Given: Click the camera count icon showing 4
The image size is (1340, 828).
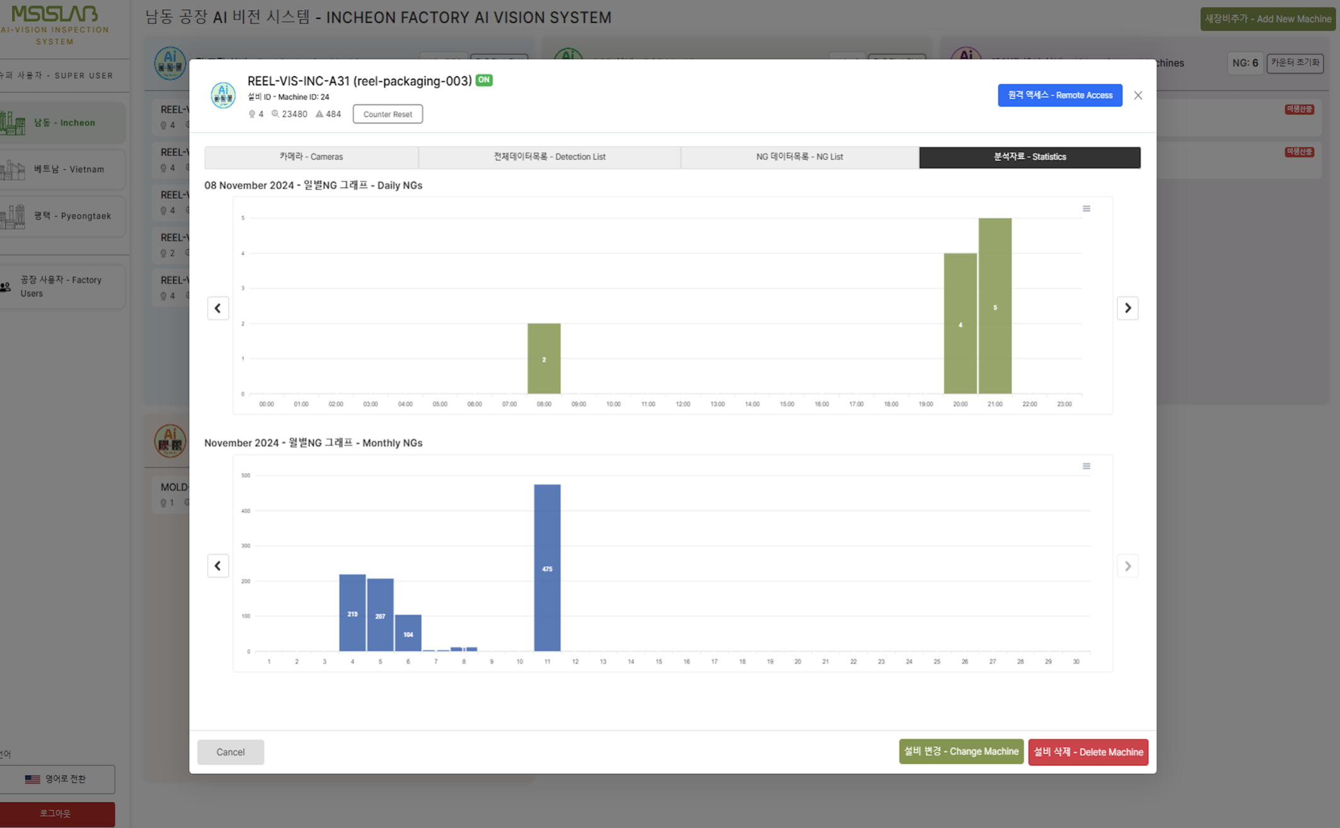Looking at the screenshot, I should (x=252, y=114).
